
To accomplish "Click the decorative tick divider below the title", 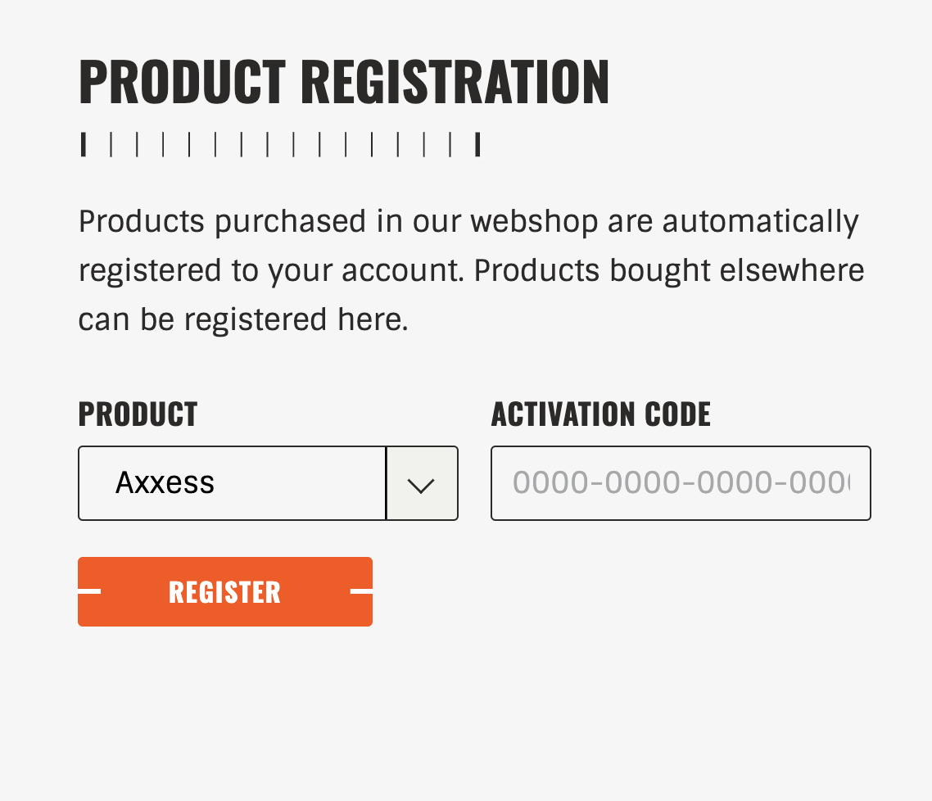I will (x=280, y=143).
